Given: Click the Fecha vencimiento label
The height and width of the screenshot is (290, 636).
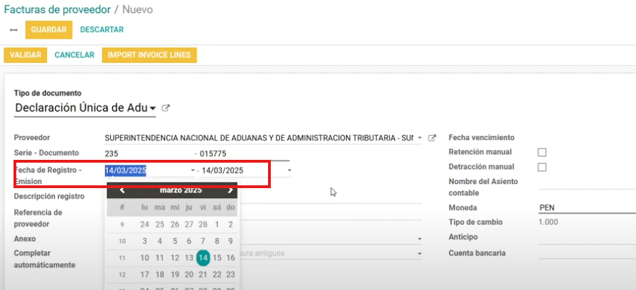Looking at the screenshot, I should click(x=481, y=137).
